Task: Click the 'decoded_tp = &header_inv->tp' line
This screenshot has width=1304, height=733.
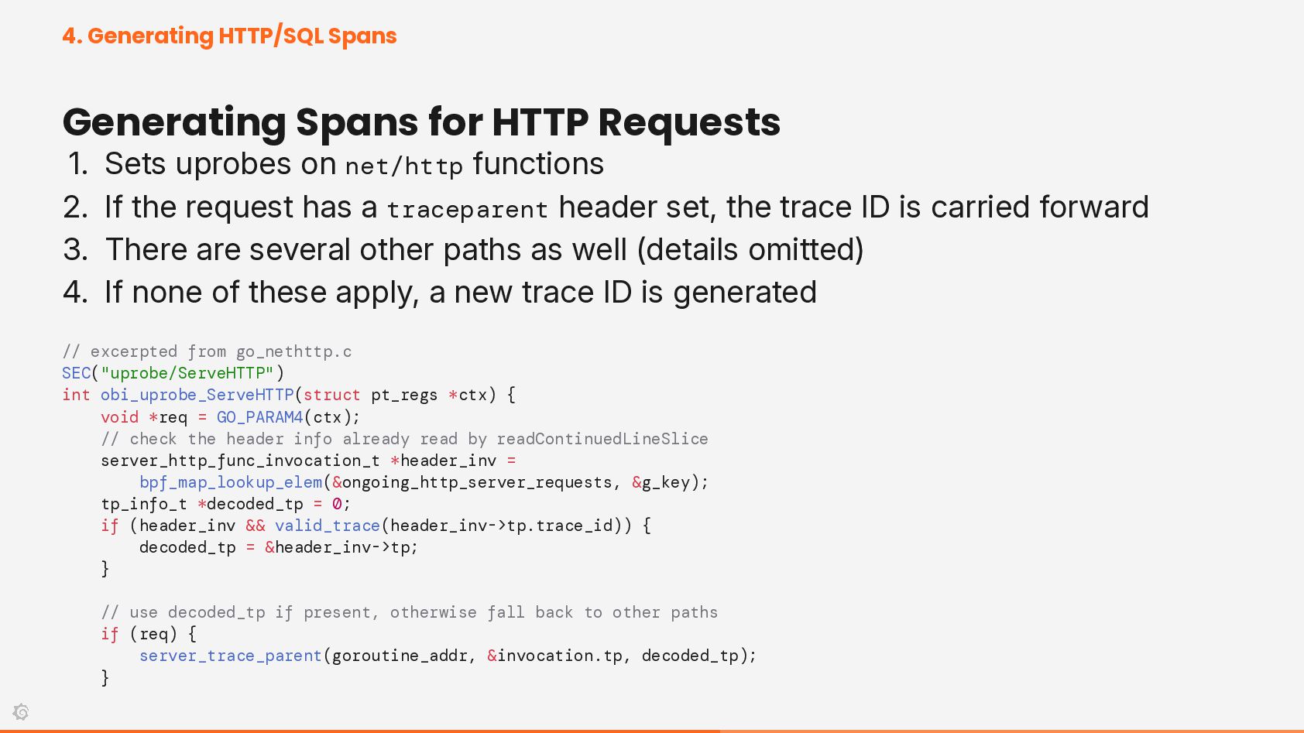Action: [x=279, y=547]
